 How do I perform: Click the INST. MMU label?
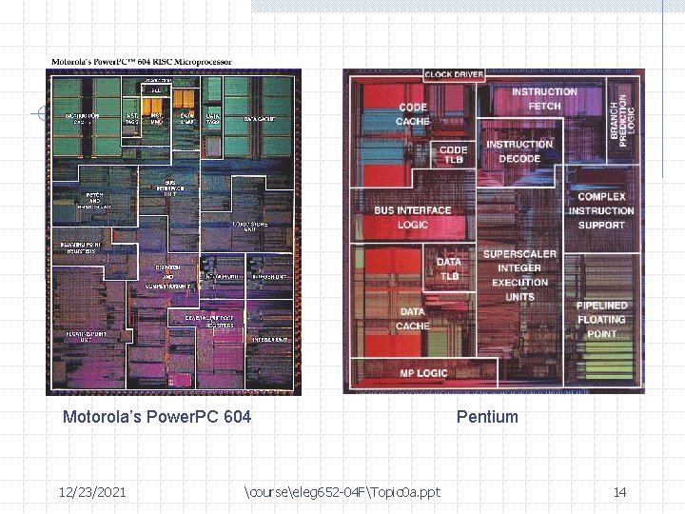[x=156, y=118]
